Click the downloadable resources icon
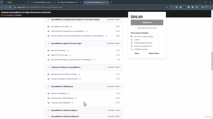 click(132, 43)
